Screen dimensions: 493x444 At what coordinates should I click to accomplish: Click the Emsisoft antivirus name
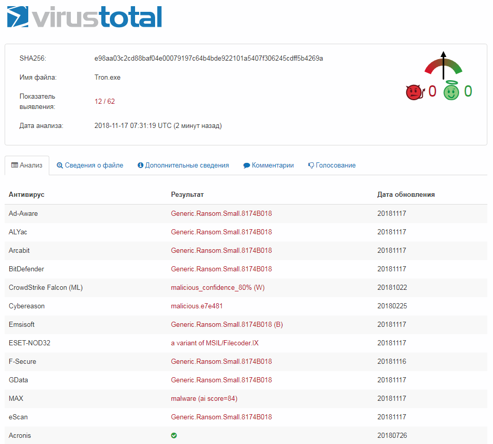click(22, 324)
